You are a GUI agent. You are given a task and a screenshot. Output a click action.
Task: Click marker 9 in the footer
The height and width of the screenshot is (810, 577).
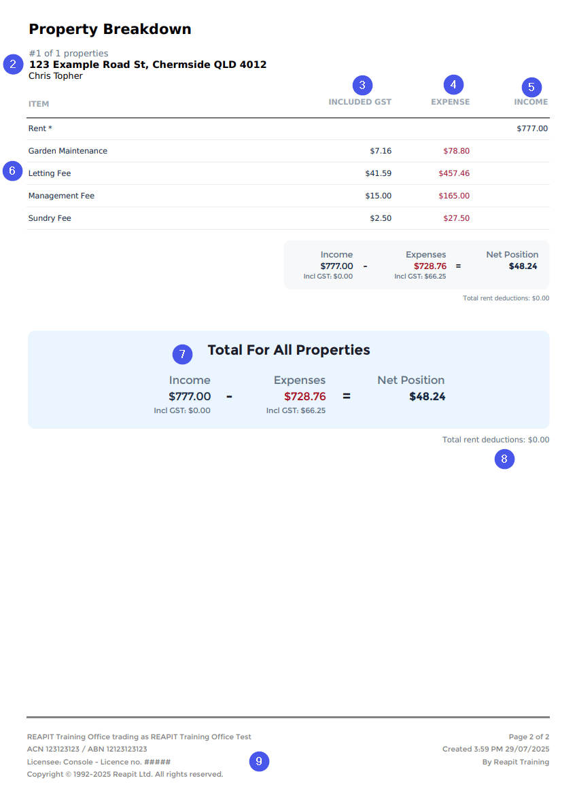click(260, 762)
